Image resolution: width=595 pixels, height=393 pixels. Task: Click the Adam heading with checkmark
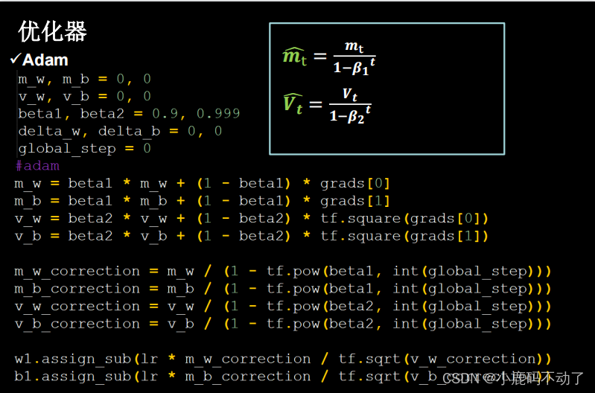tap(39, 60)
